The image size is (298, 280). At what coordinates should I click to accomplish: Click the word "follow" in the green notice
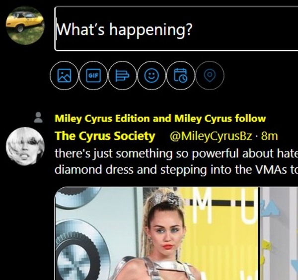(251, 119)
